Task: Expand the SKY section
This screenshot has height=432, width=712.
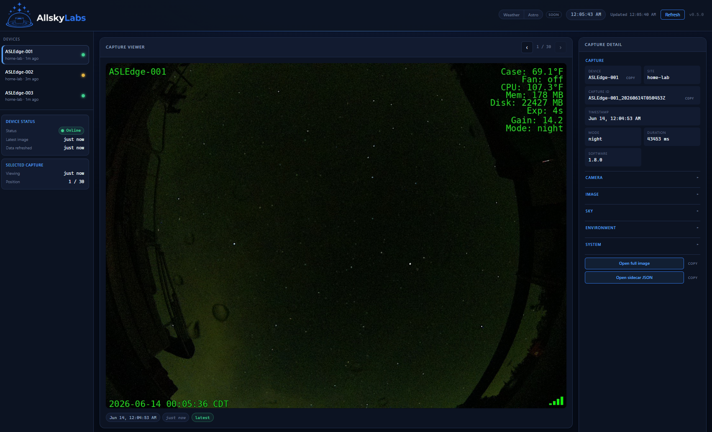Action: pos(642,211)
